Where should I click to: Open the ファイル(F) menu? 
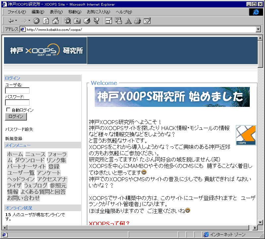tap(17, 12)
